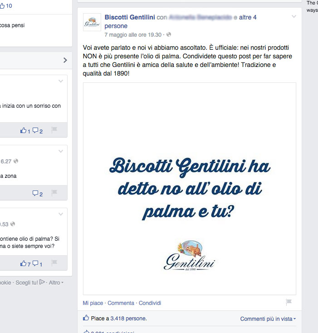Click the thumbs-up icon showing 10 likes

click(x=2, y=6)
